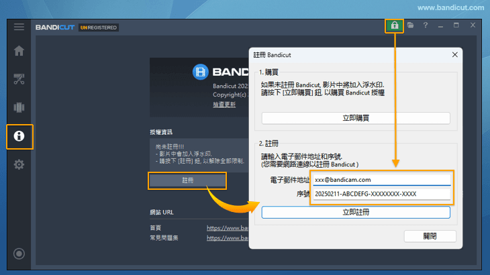Image resolution: width=490 pixels, height=275 pixels.
Task: Click the '1. 購買' section title
Action: pos(268,72)
